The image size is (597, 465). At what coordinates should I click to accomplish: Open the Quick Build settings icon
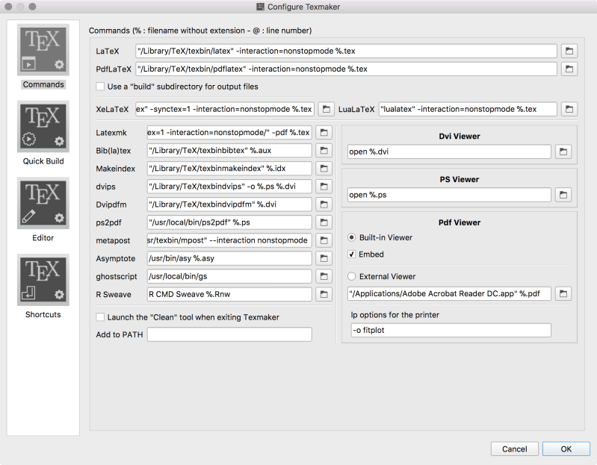click(x=43, y=127)
